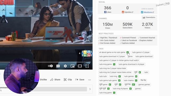Select tag 'ludo game in 2 player'

pos(141,52)
